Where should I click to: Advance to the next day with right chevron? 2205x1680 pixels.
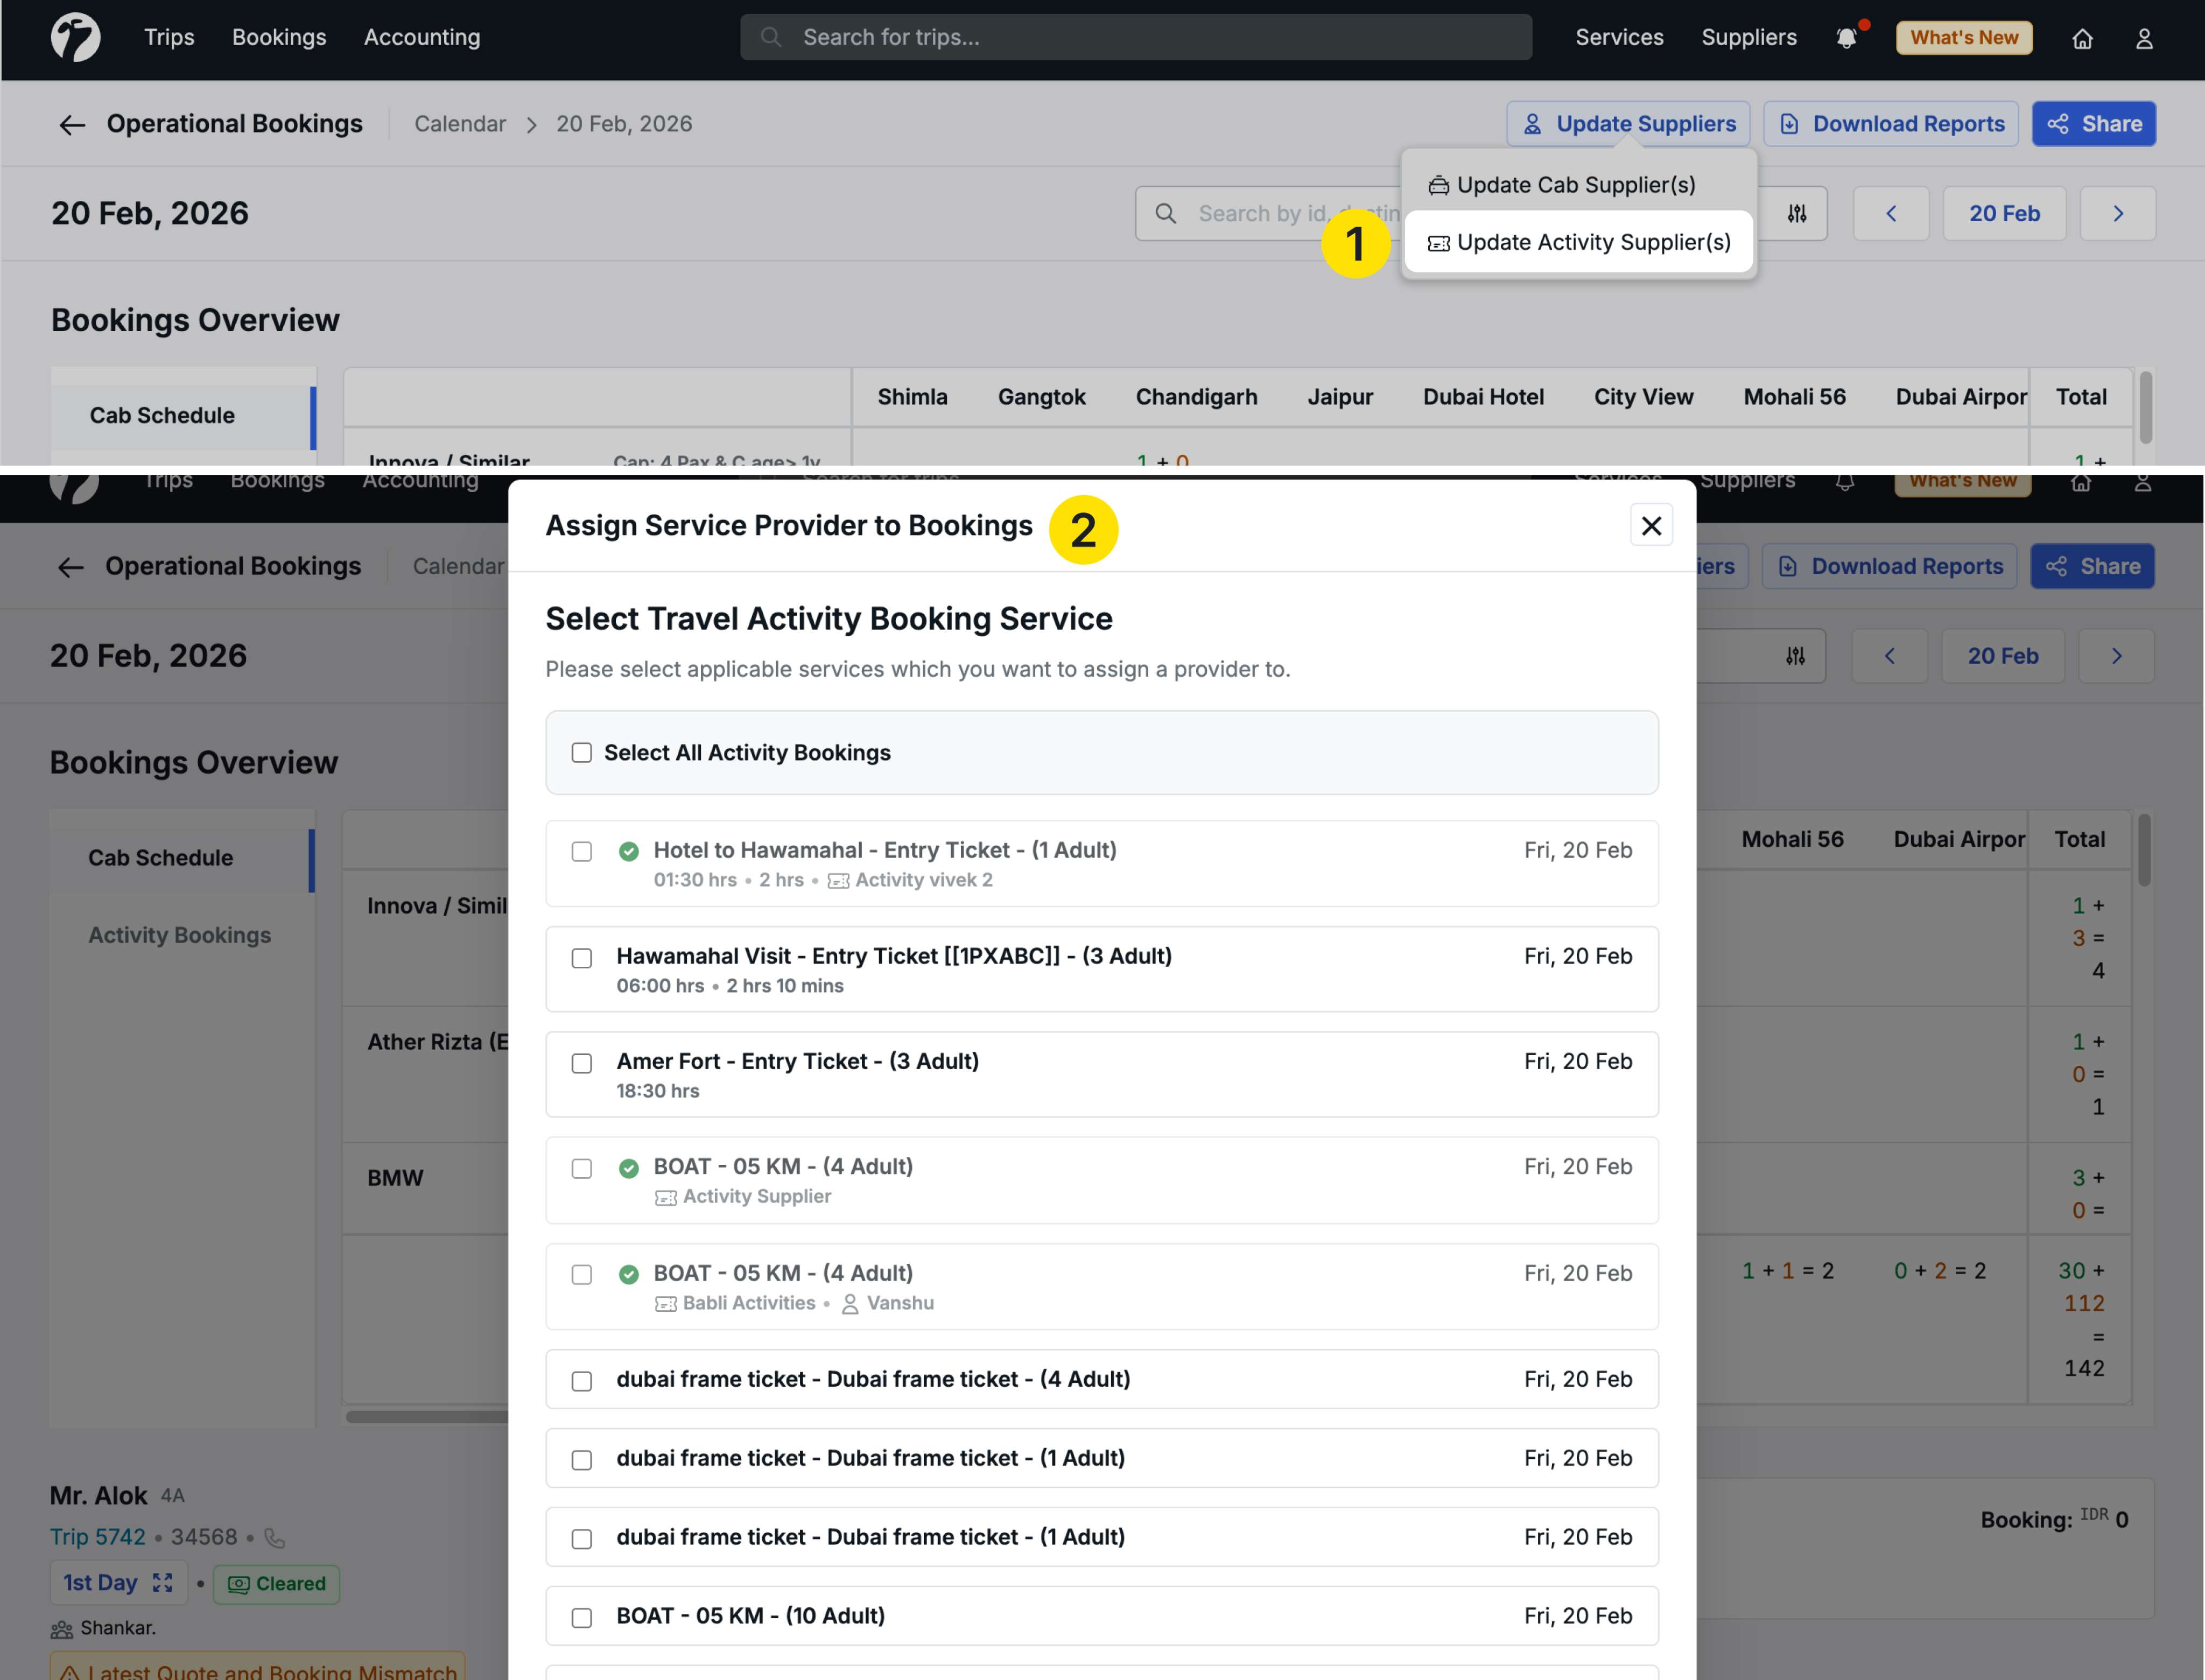[2117, 213]
